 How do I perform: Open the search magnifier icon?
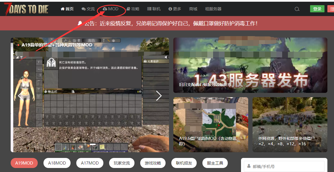[297, 9]
